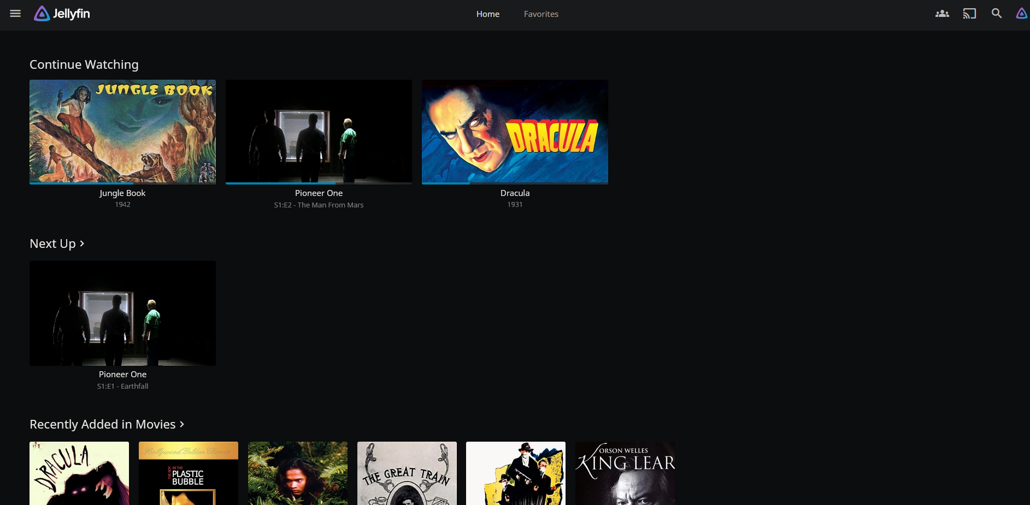
Task: Click the Dracula title link under Continue Watching
Action: click(x=515, y=193)
